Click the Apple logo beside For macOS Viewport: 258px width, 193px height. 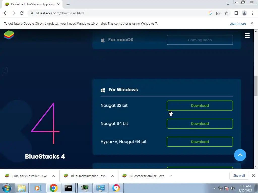tap(103, 40)
